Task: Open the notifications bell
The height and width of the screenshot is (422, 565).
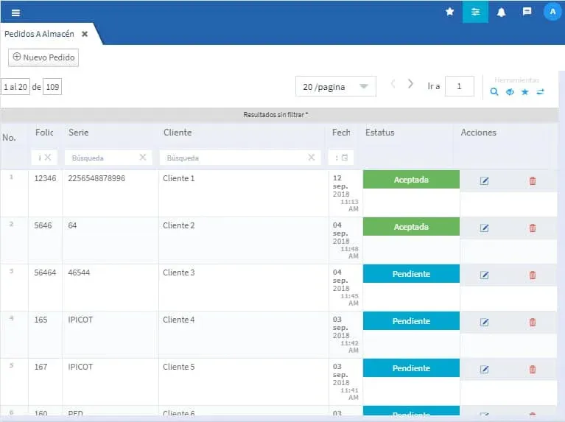Action: coord(501,12)
